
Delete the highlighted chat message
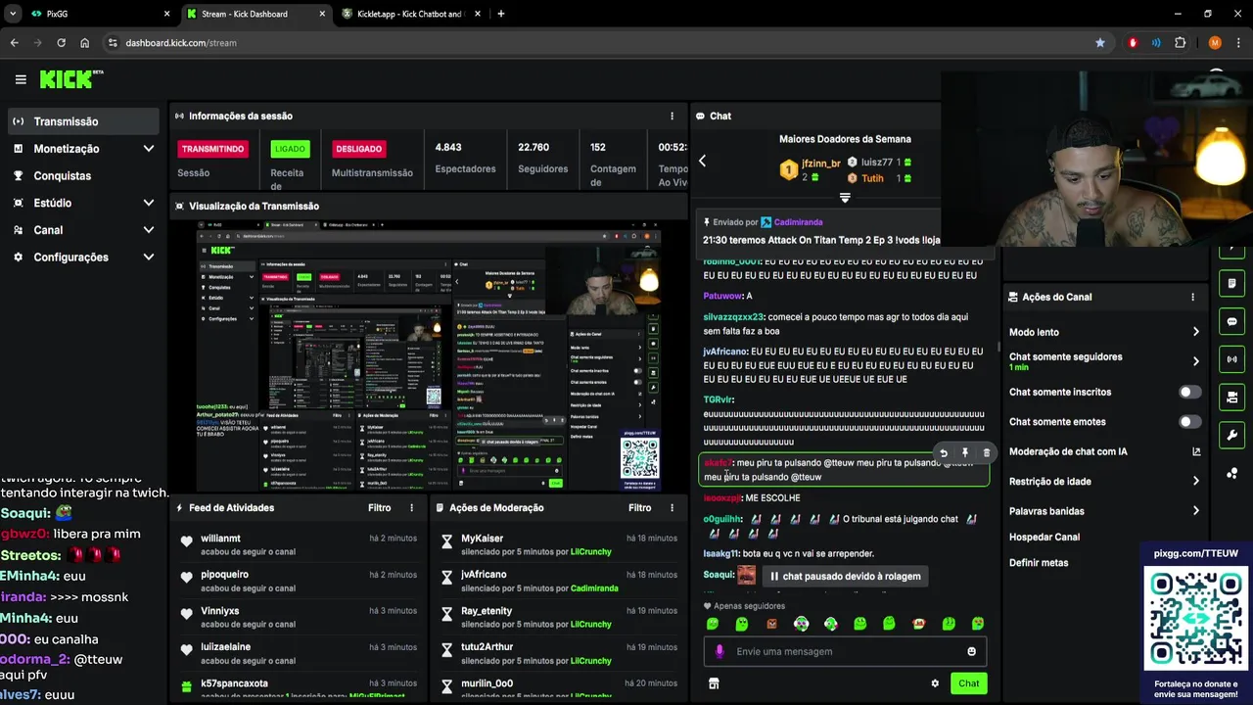pos(986,453)
